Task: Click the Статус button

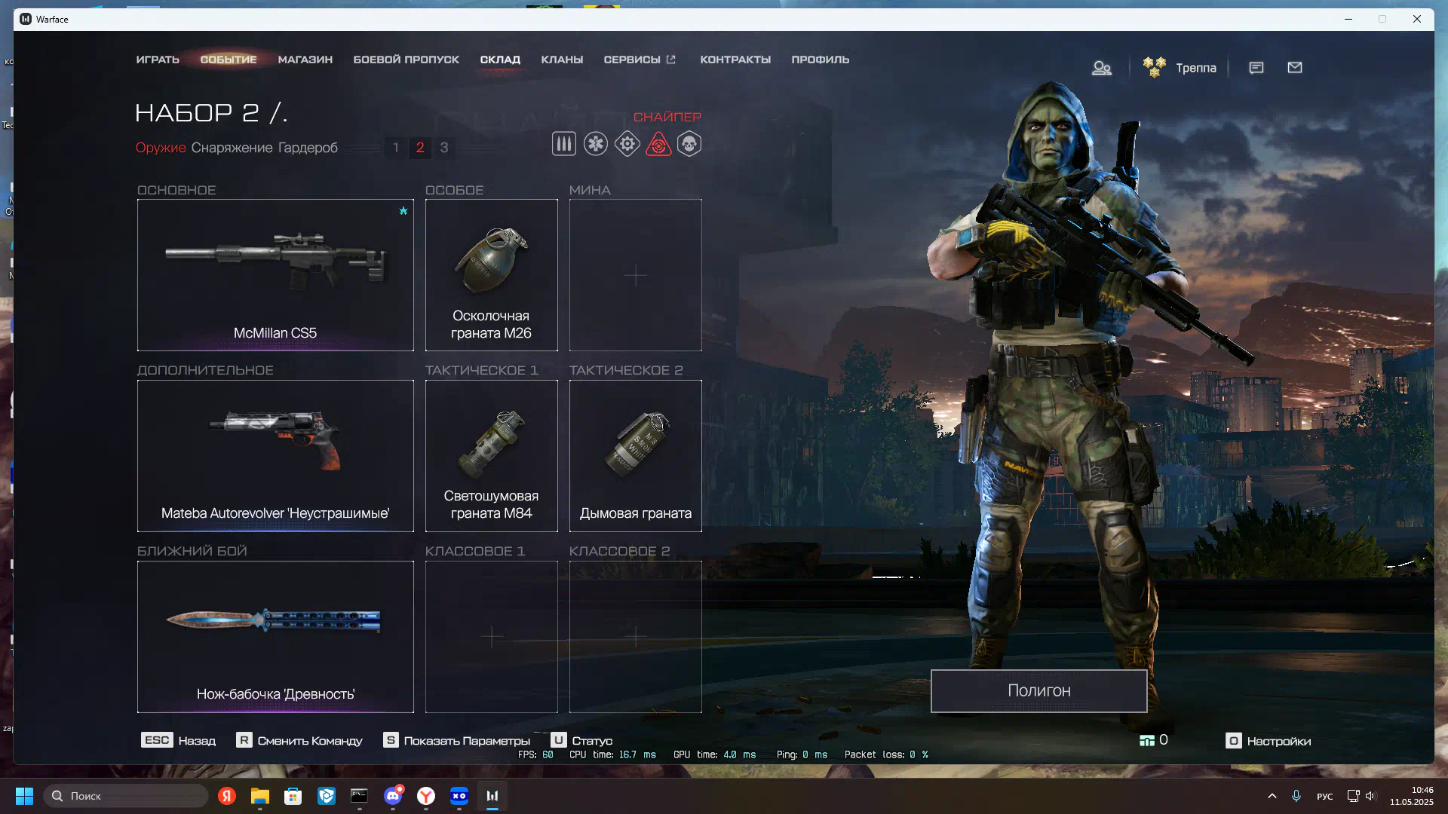Action: 581,740
